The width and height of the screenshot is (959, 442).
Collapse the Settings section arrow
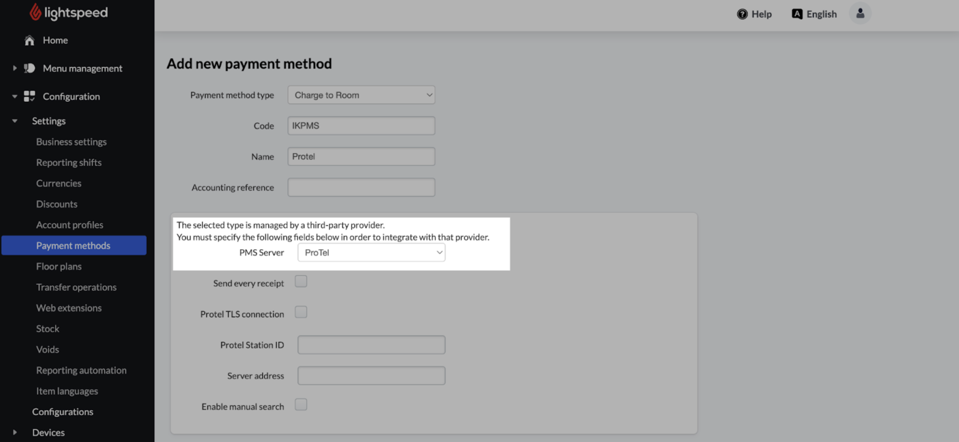click(15, 121)
